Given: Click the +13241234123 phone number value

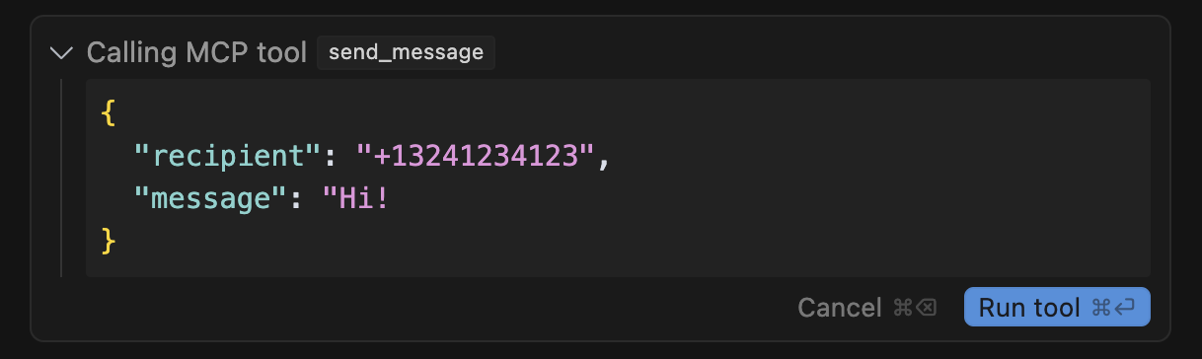Looking at the screenshot, I should (x=477, y=156).
